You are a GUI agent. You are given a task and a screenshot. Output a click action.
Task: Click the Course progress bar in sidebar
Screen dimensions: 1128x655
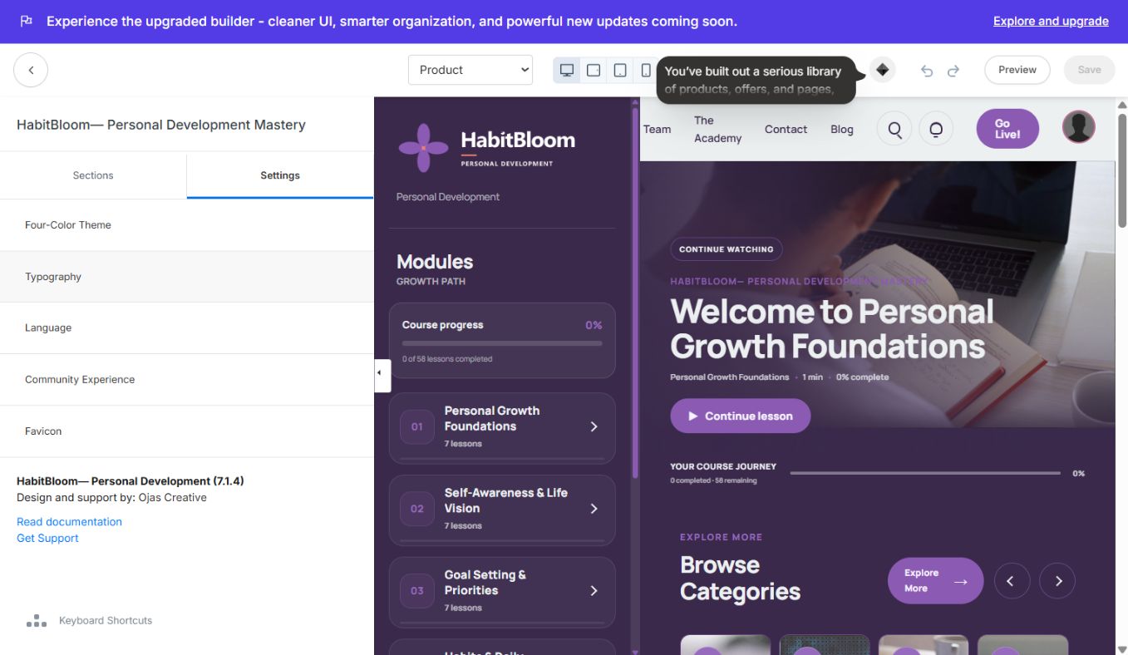pos(502,343)
